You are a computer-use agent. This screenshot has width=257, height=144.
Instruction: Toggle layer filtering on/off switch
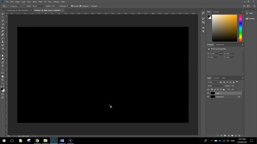[x=237, y=82]
